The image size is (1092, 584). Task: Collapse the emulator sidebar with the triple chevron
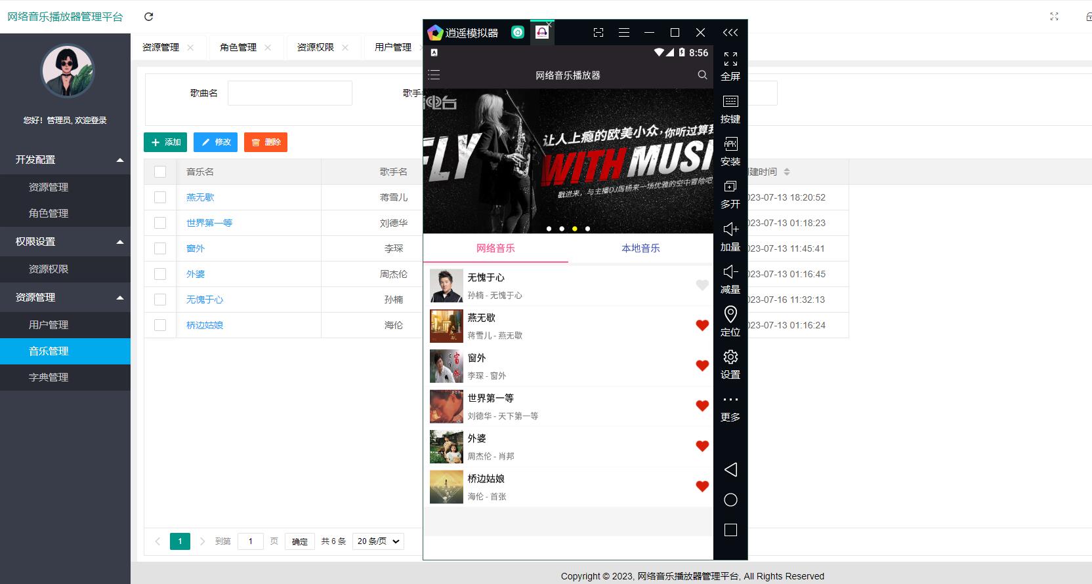point(730,33)
